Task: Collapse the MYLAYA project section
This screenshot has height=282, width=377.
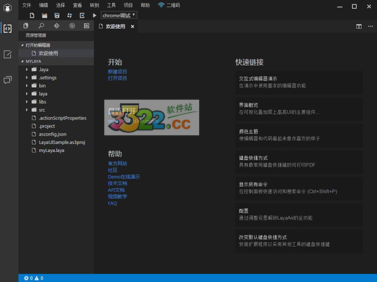Action: [23, 61]
